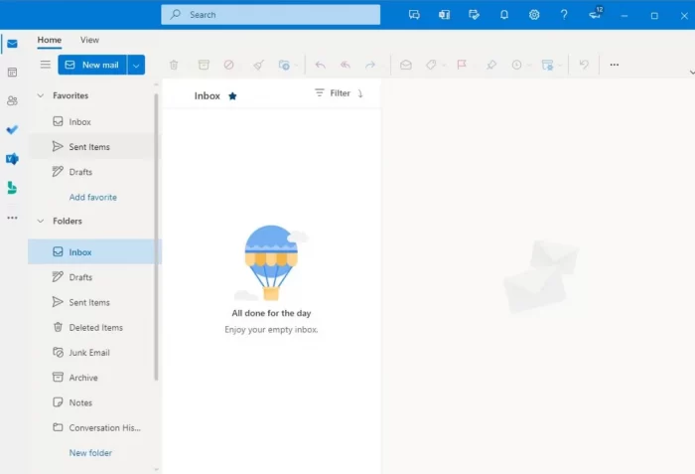Open the People contacts icon
Viewport: 695px width, 474px height.
[x=12, y=100]
